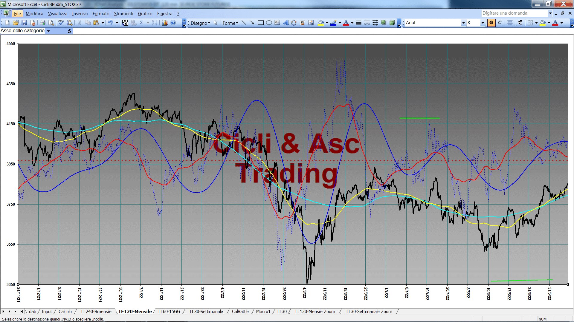Choose the Select Objects pointer tool
Image resolution: width=574 pixels, height=322 pixels.
tap(216, 23)
